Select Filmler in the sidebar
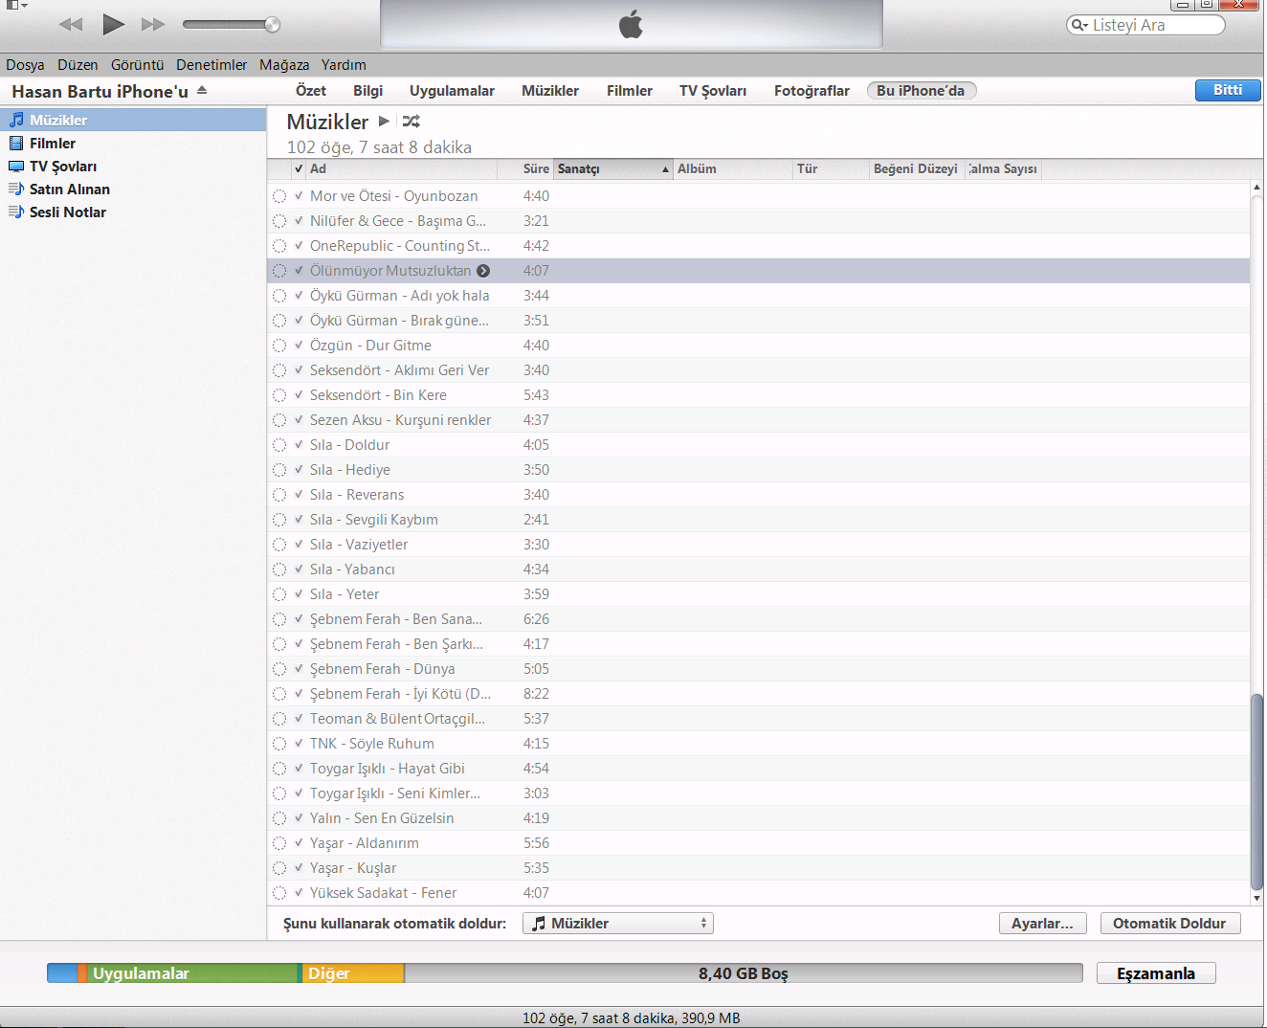 coord(133,143)
